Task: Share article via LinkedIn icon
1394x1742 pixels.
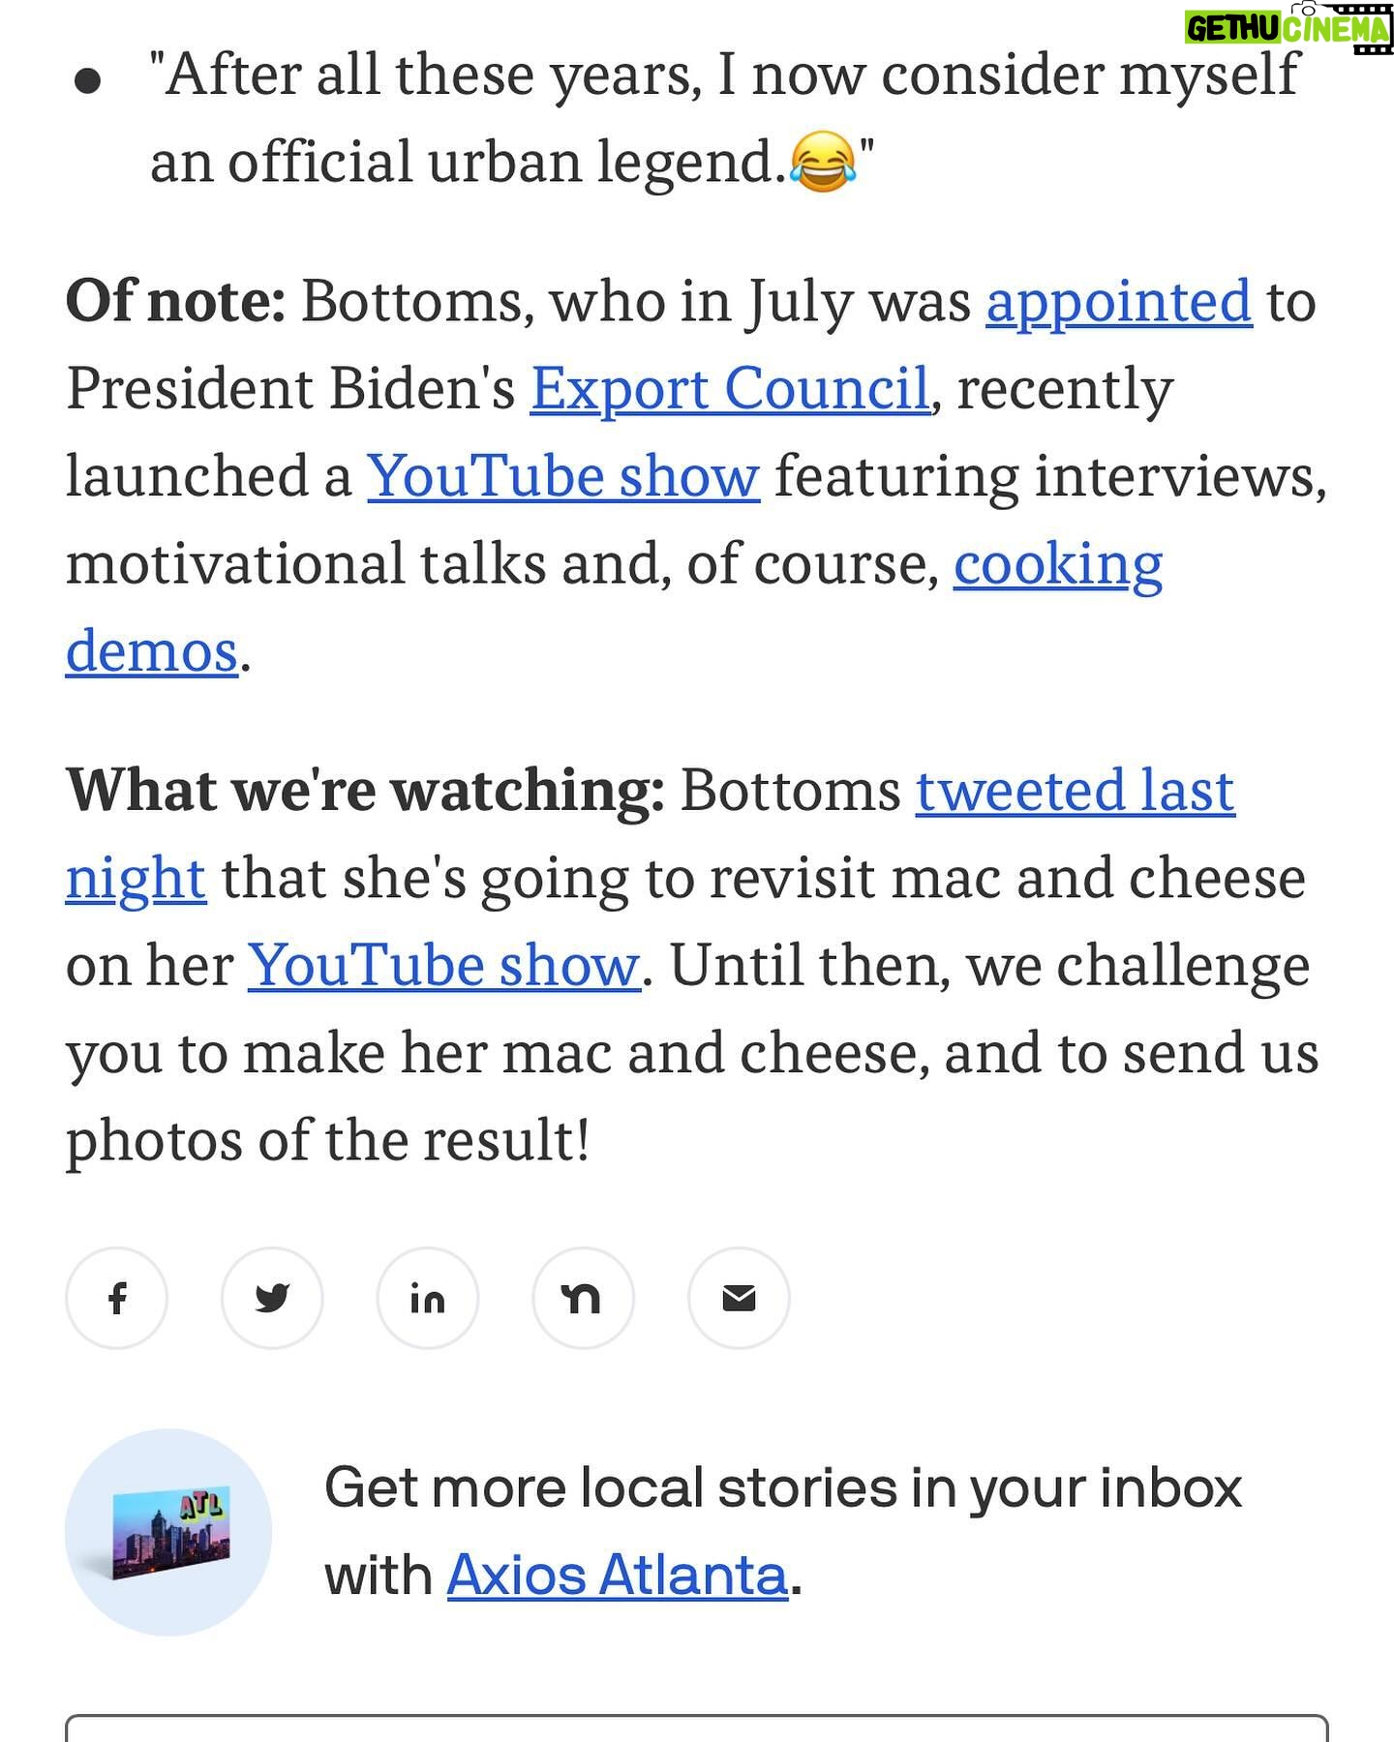Action: tap(427, 1298)
